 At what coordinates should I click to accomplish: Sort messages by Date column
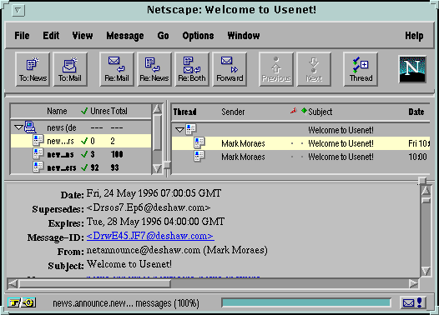point(416,112)
